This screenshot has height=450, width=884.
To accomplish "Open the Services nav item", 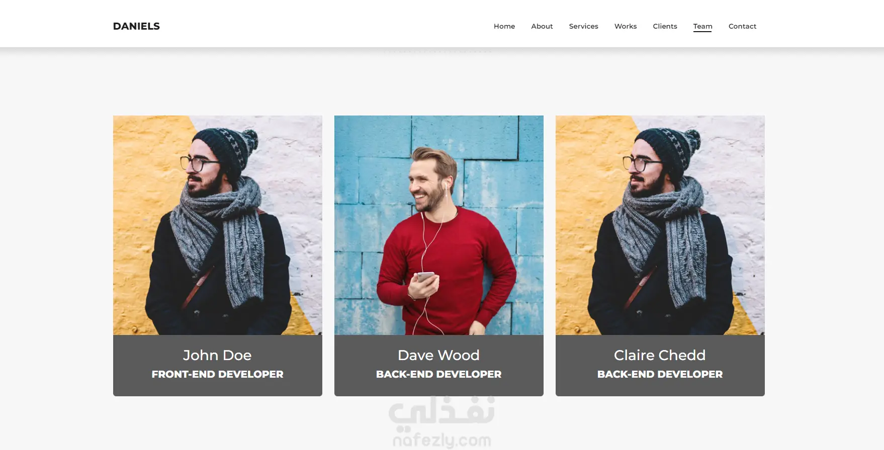I will coord(583,26).
